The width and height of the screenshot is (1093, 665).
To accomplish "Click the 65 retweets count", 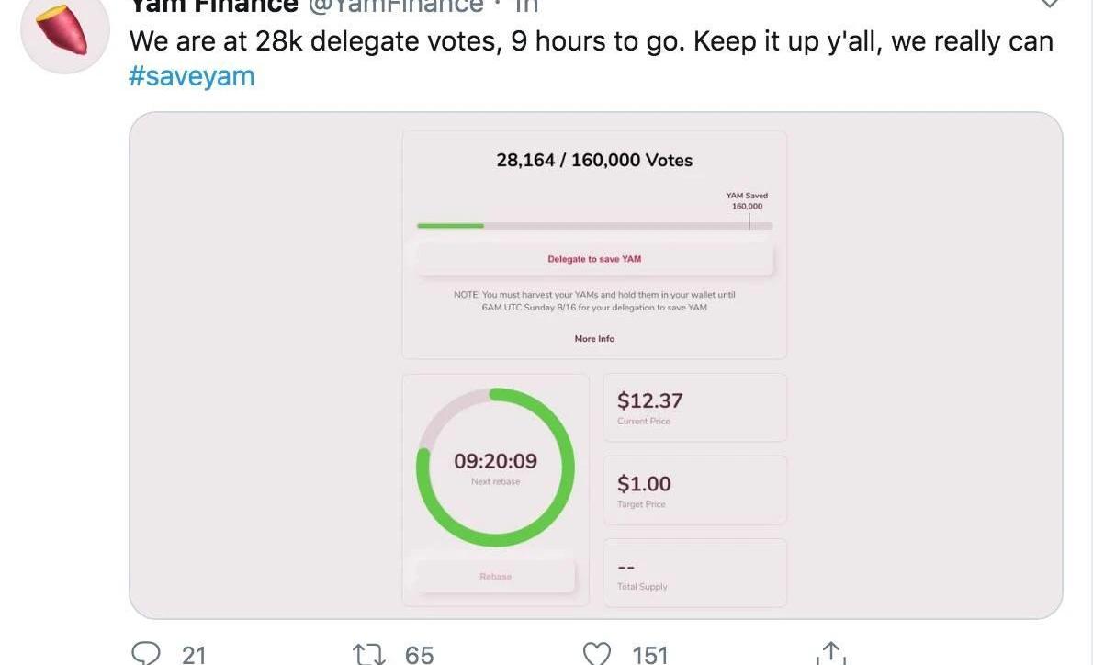I will pos(419,655).
